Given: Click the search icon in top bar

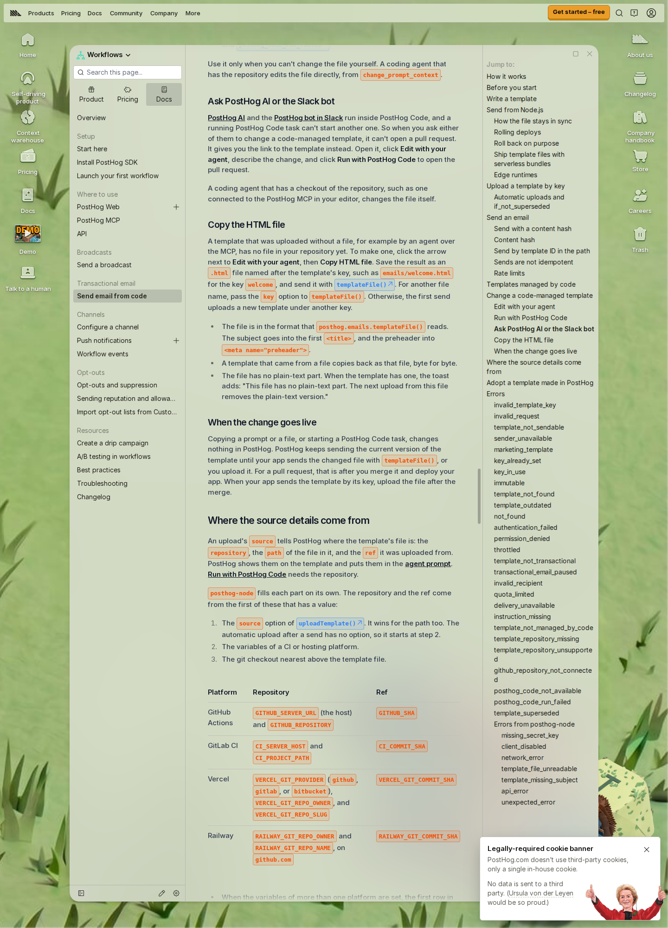Looking at the screenshot, I should pos(619,13).
